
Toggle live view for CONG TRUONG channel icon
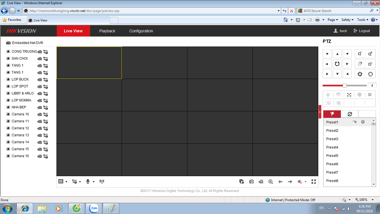[x=8, y=51]
